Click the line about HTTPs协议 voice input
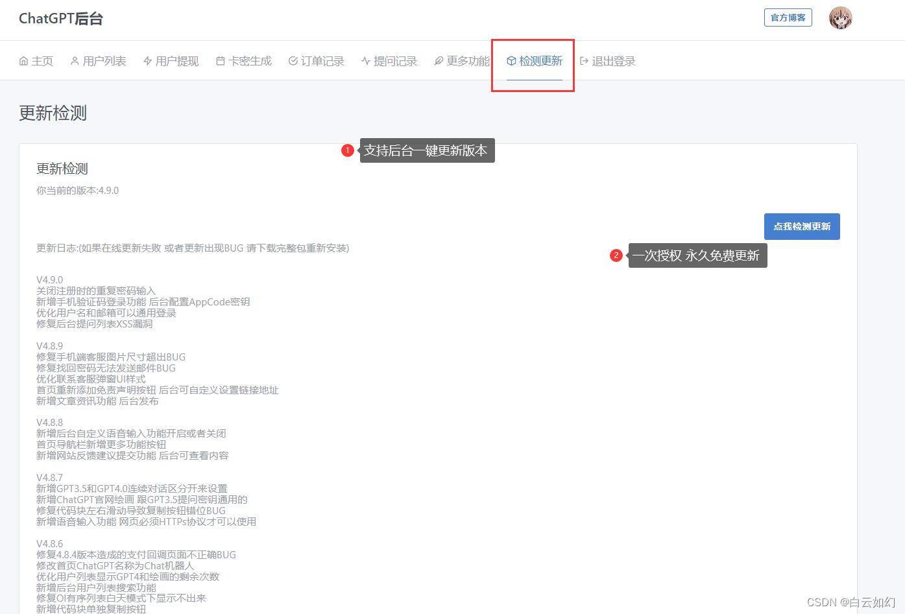 (x=146, y=522)
